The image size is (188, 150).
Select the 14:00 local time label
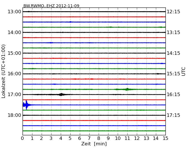pyautogui.click(x=14, y=32)
